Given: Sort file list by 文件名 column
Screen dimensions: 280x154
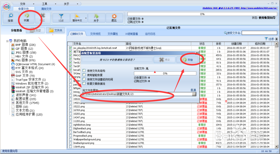Looking at the screenshot, I should [99, 44].
